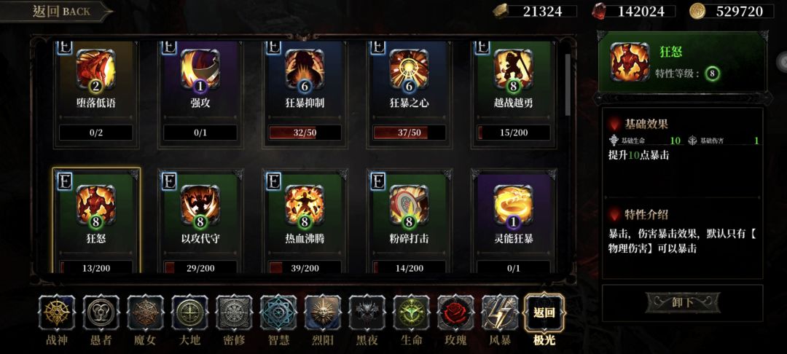Viewport: 787px width, 354px height.
Task: Pick the 越战越勇 trait icon
Action: click(x=514, y=69)
